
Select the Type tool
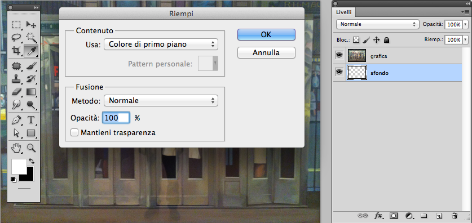pos(31,120)
